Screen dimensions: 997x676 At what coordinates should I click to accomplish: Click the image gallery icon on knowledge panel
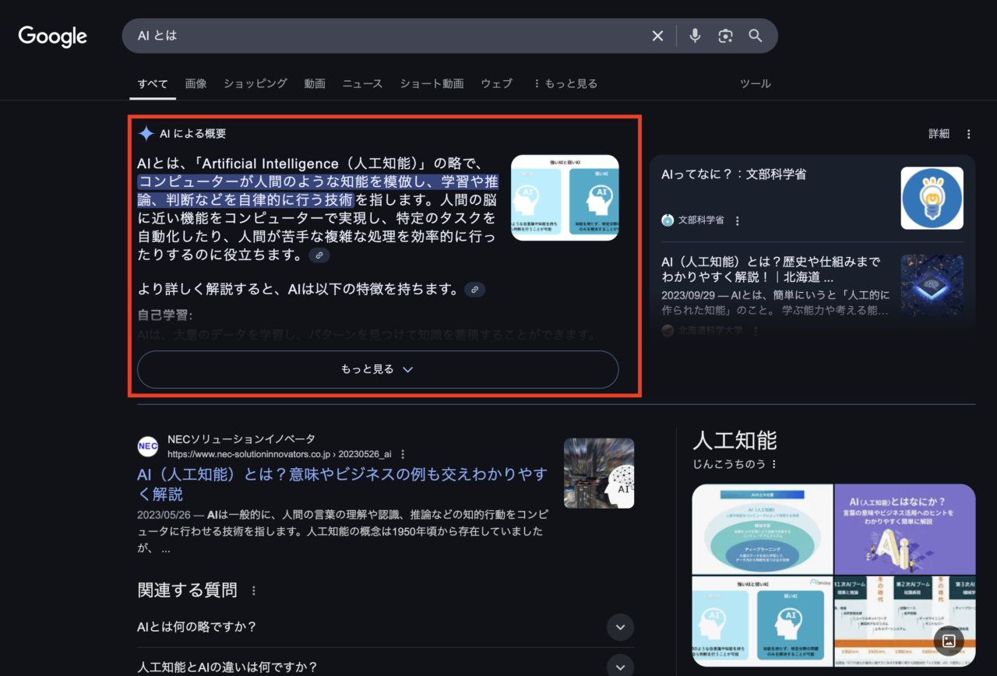point(949,641)
